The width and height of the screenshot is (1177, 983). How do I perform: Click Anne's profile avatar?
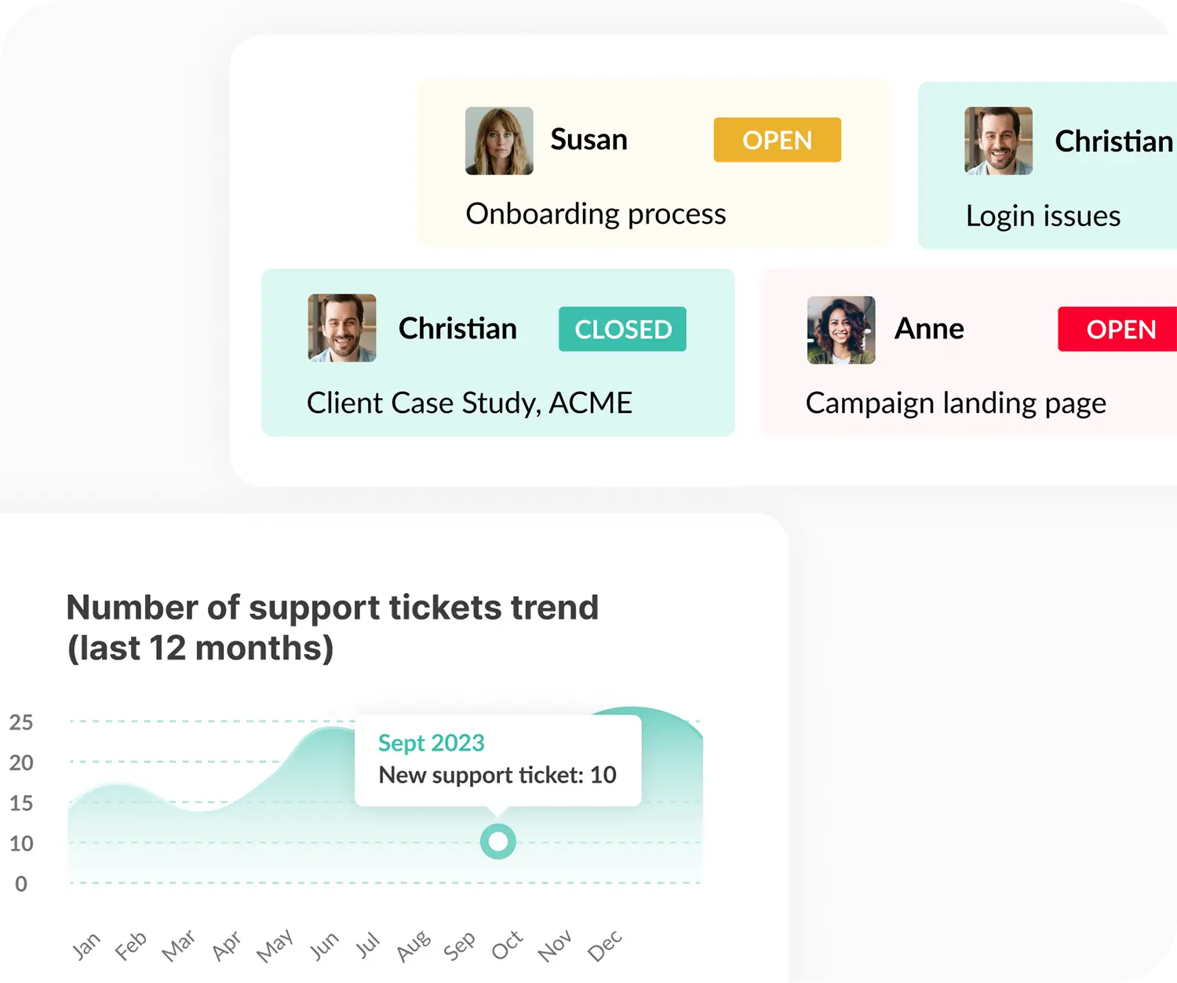pyautogui.click(x=840, y=328)
